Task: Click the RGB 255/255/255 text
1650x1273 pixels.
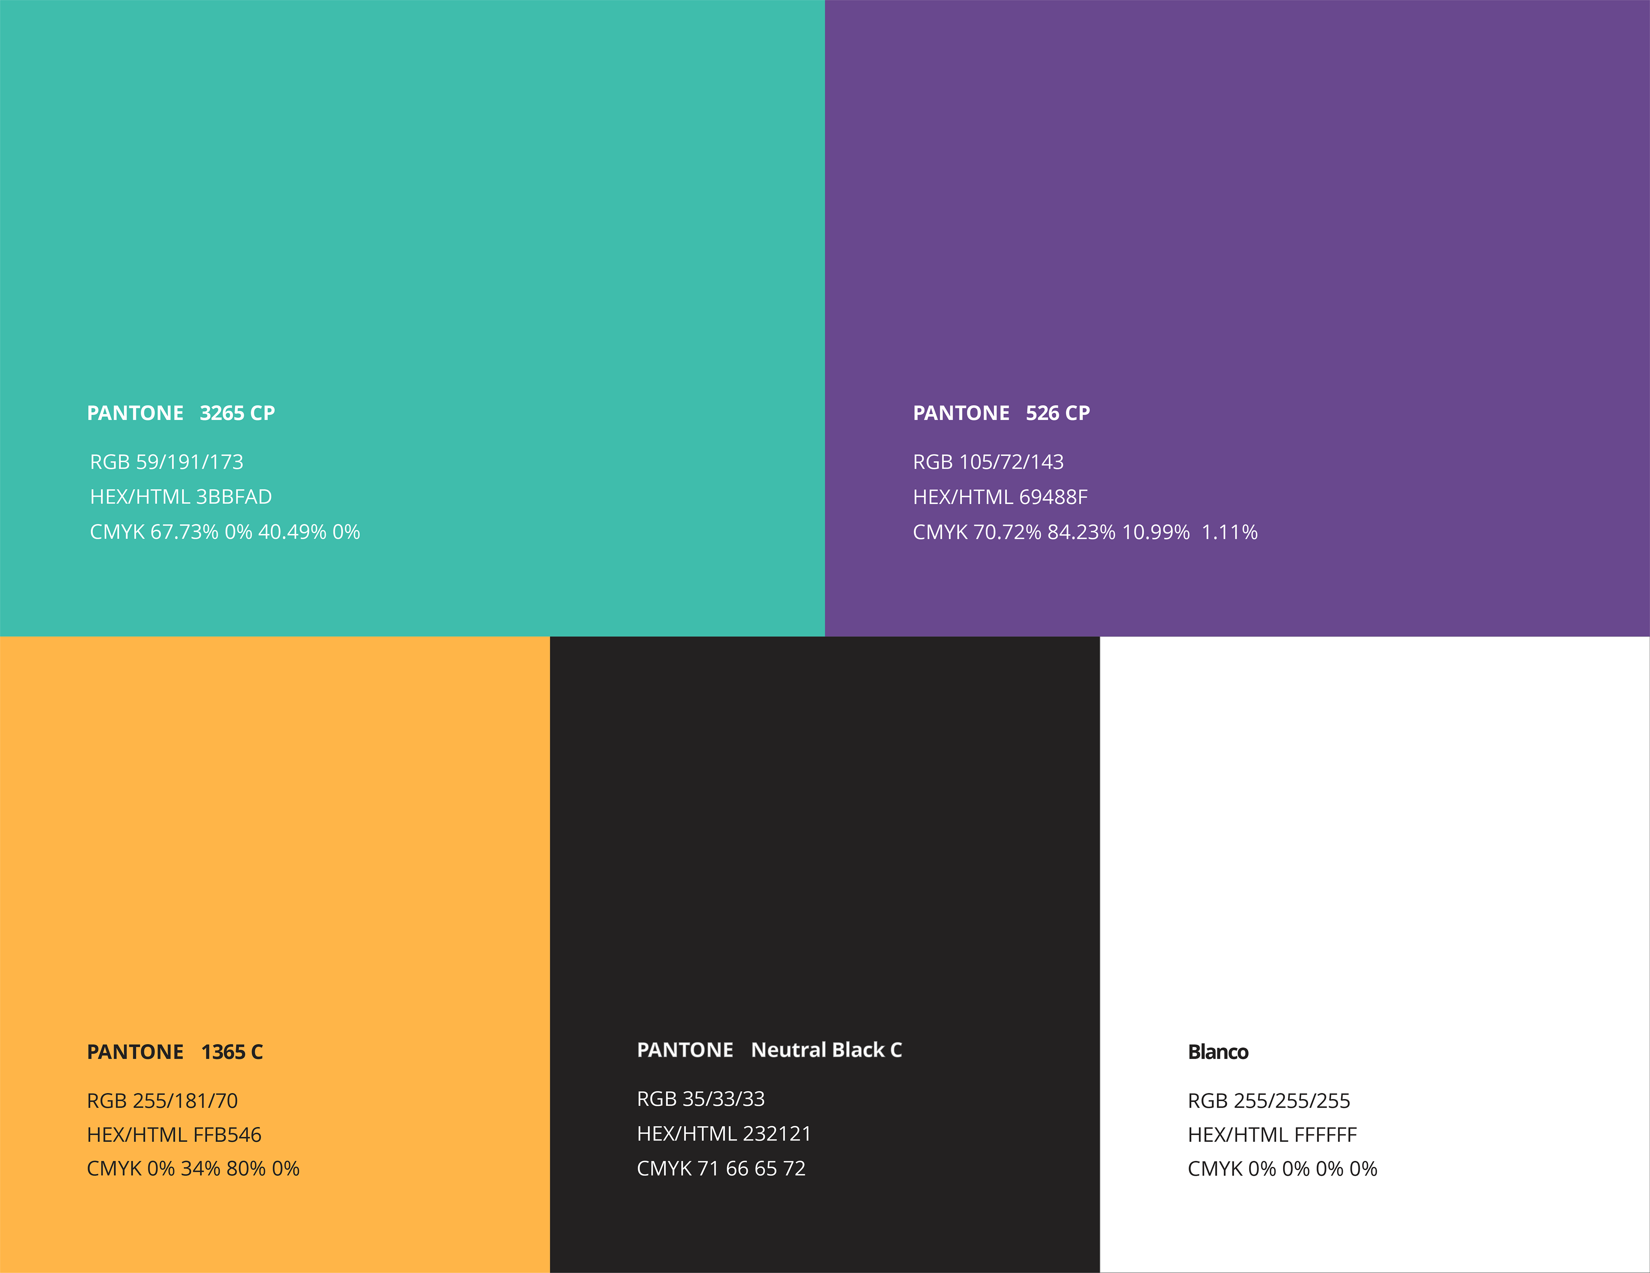Action: 1268,1101
